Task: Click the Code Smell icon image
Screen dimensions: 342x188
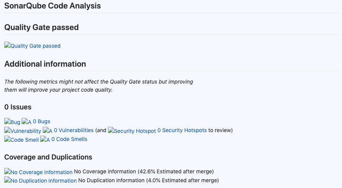Action: [x=22, y=140]
